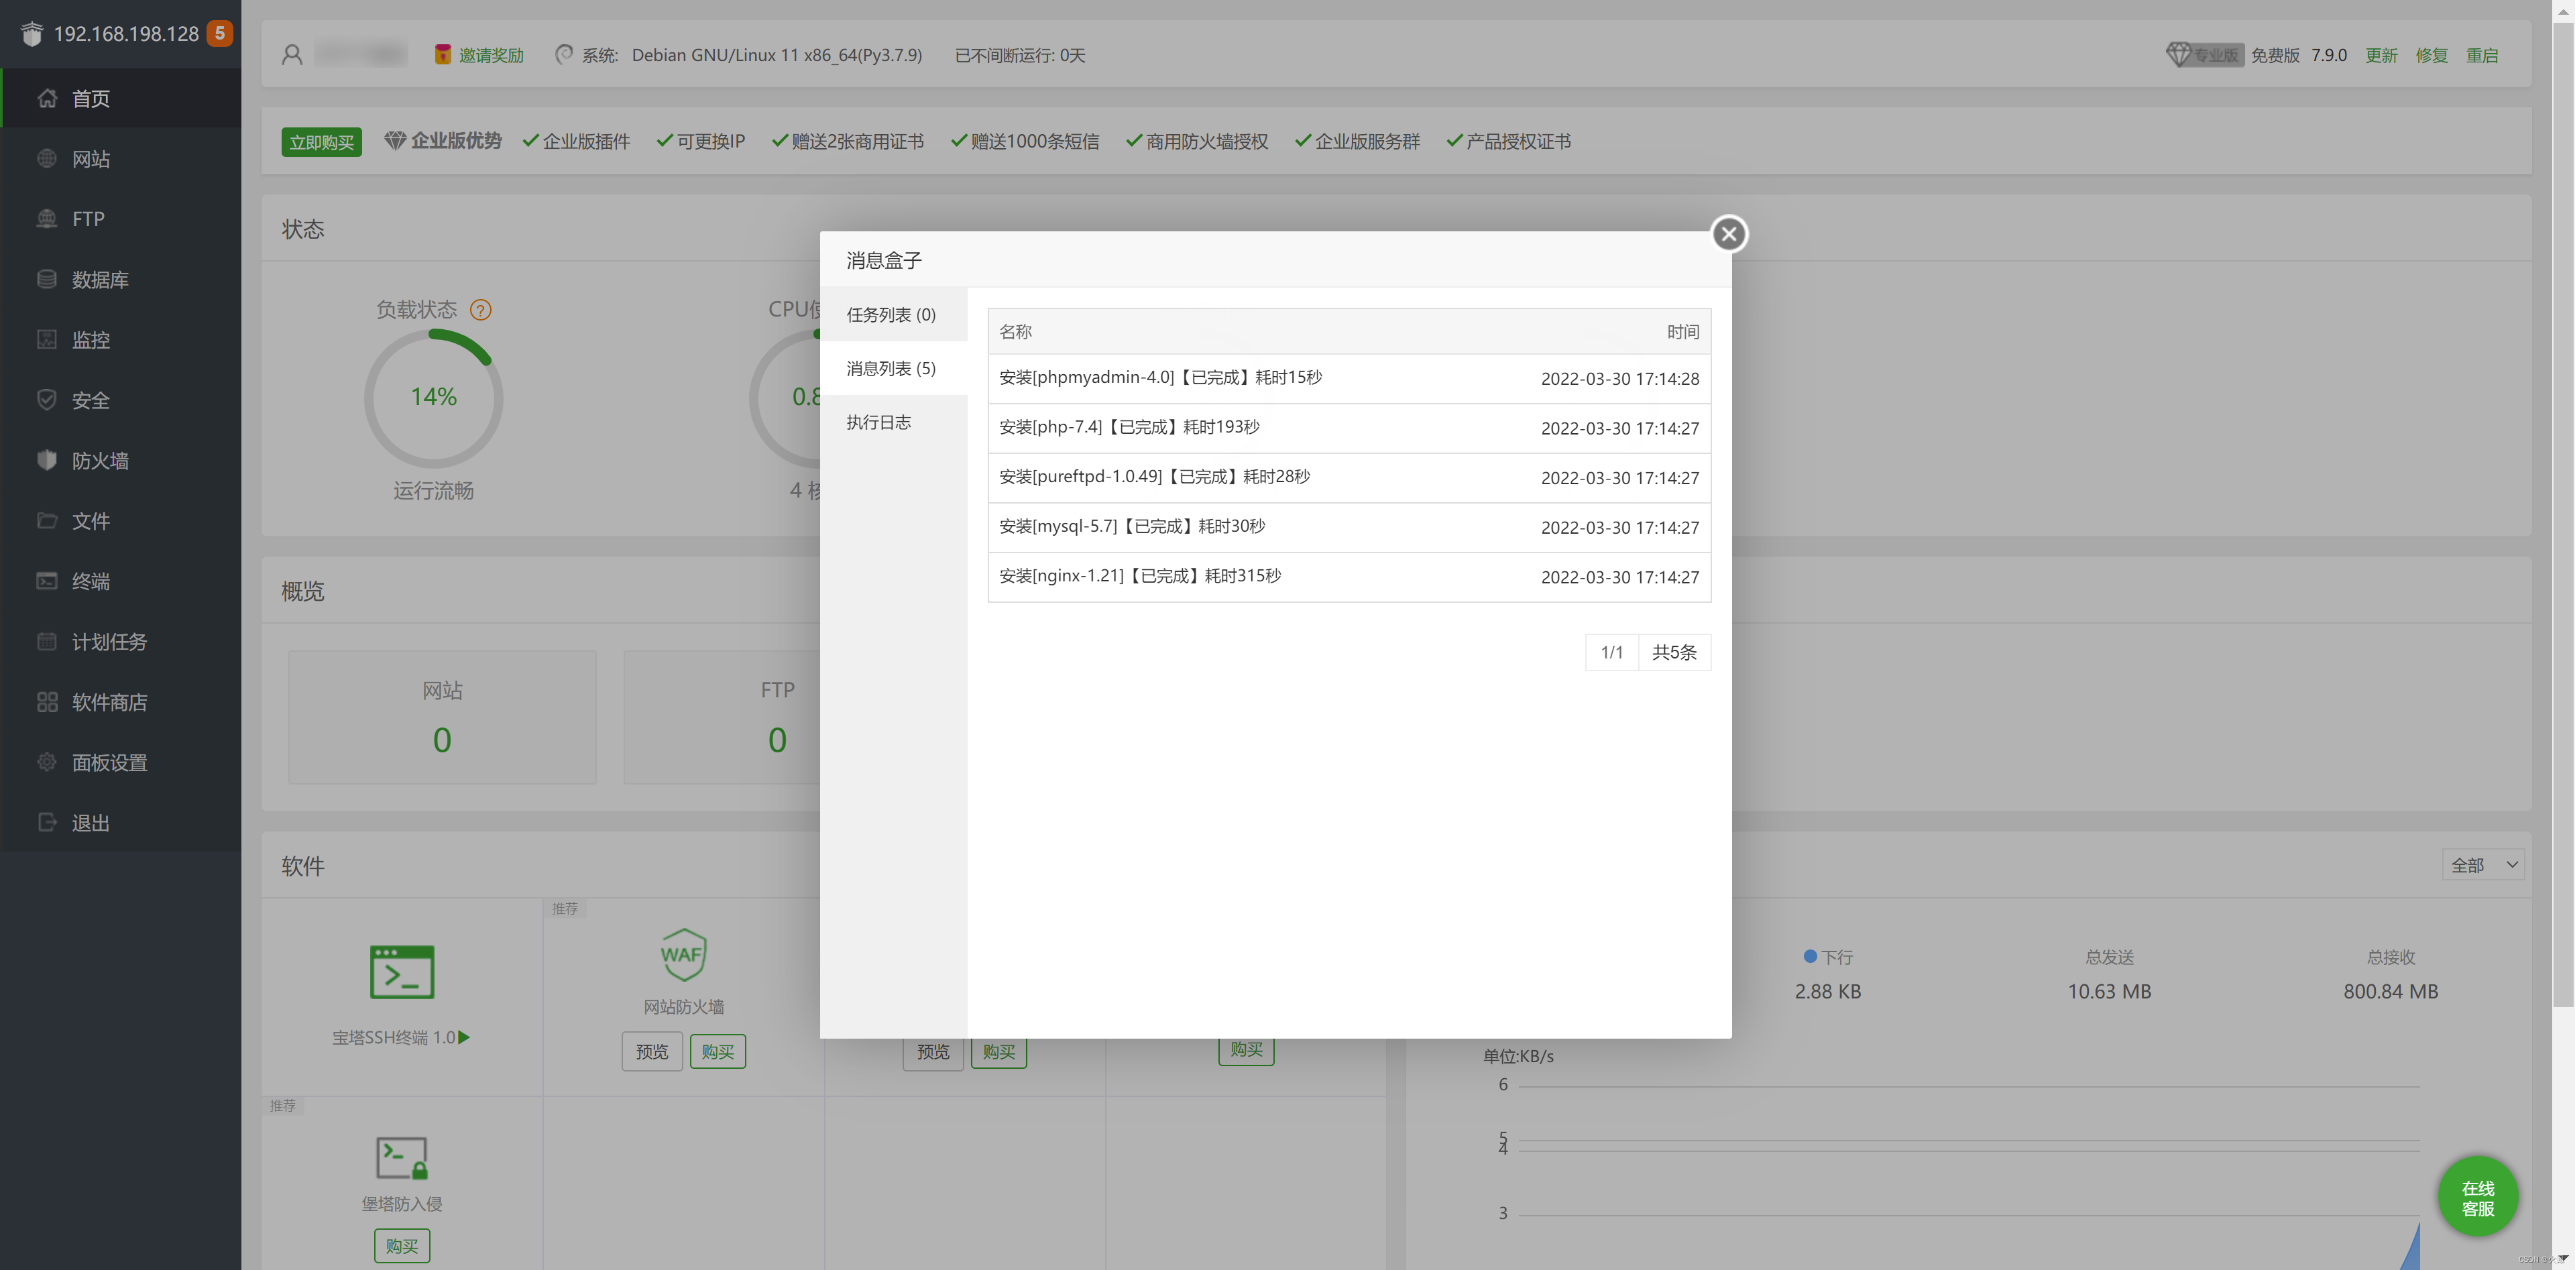Click the 商用防火墙授权 advantage text
2575x1270 pixels.
(x=1206, y=142)
